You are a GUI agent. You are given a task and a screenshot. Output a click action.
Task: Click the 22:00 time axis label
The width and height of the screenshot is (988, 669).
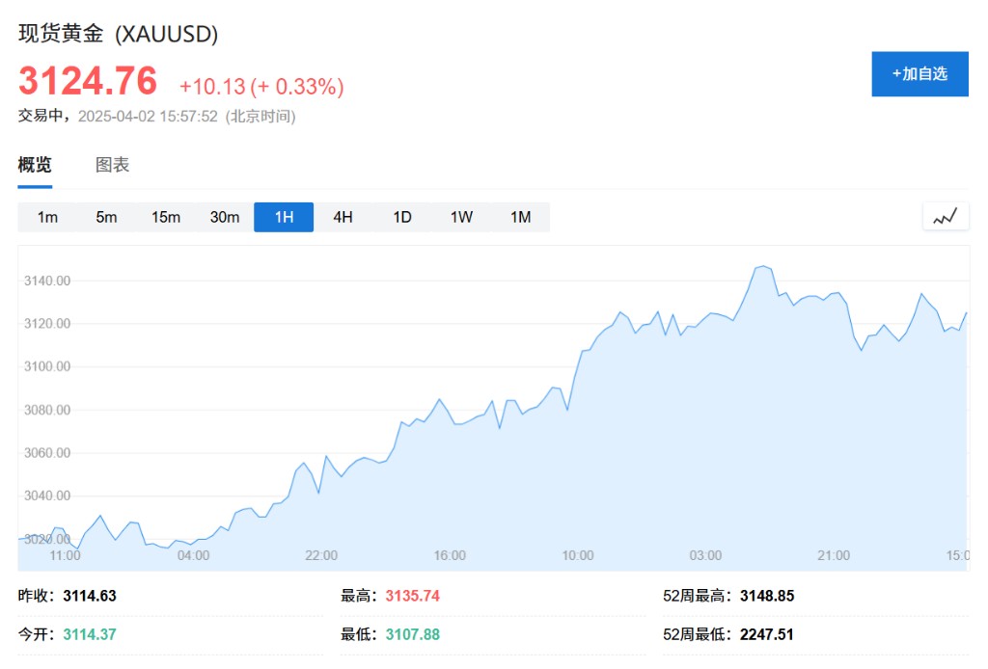coord(321,555)
